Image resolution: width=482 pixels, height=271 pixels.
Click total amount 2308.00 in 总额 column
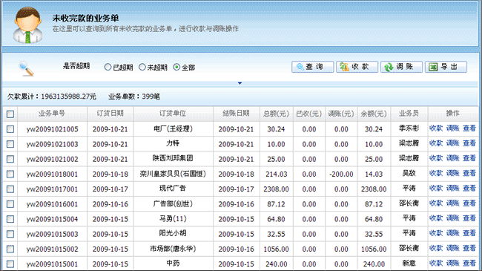tap(276, 189)
